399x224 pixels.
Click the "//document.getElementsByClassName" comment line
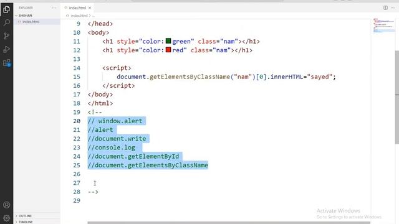[148, 165]
